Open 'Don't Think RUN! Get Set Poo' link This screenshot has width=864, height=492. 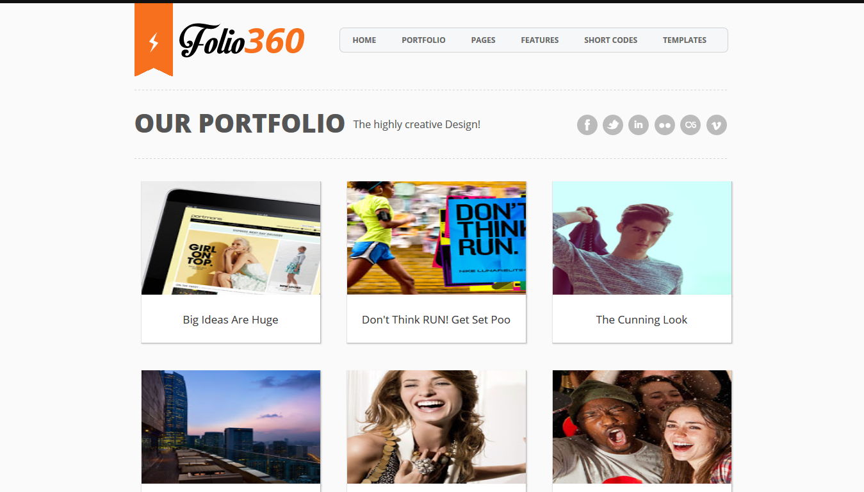(436, 320)
